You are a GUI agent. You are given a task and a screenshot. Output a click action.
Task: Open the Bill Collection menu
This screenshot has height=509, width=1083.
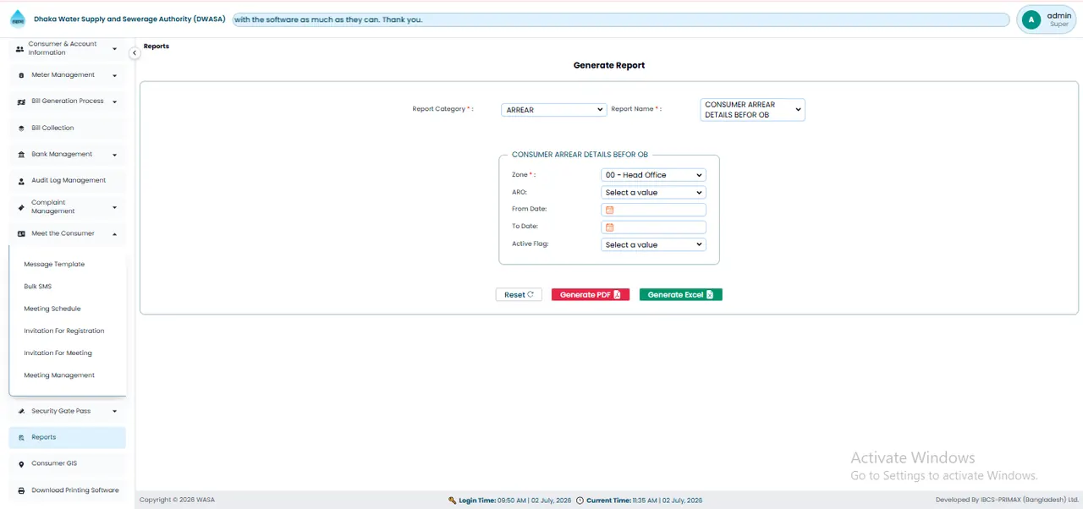click(x=67, y=129)
